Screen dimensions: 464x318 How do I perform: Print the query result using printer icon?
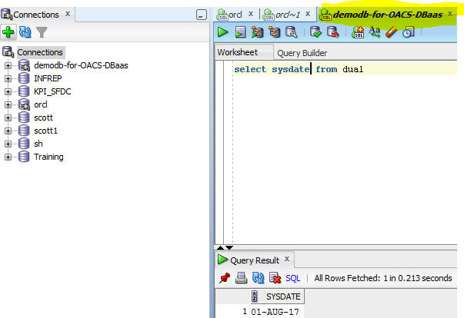(x=241, y=278)
